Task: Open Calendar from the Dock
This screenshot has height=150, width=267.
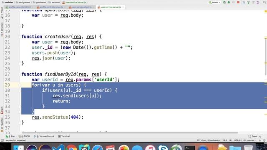Action: click(111, 147)
